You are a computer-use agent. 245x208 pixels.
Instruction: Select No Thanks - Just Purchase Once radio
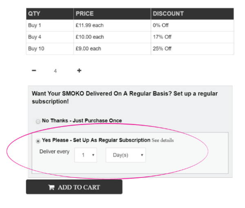38,121
